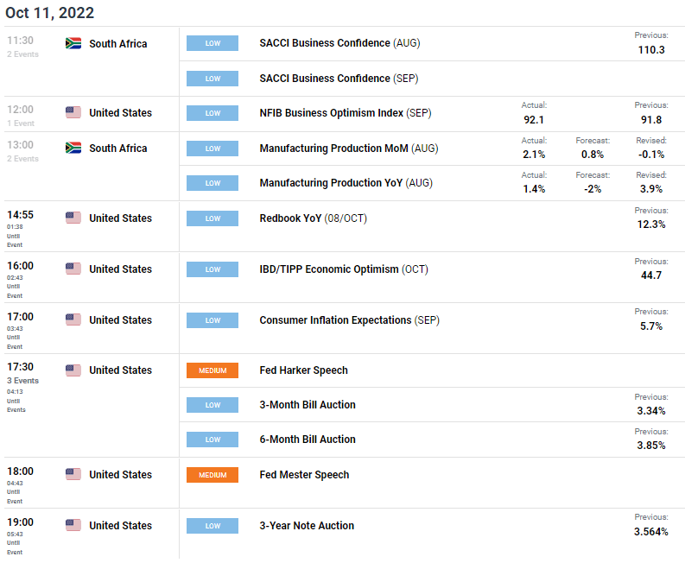Click MEDIUM badge for Fed Mester Speech
This screenshot has height=563, width=685.
tap(212, 475)
